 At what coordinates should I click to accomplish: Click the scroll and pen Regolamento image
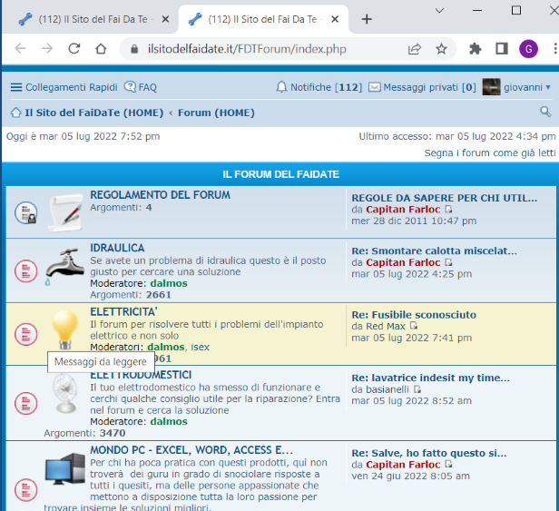pyautogui.click(x=66, y=213)
